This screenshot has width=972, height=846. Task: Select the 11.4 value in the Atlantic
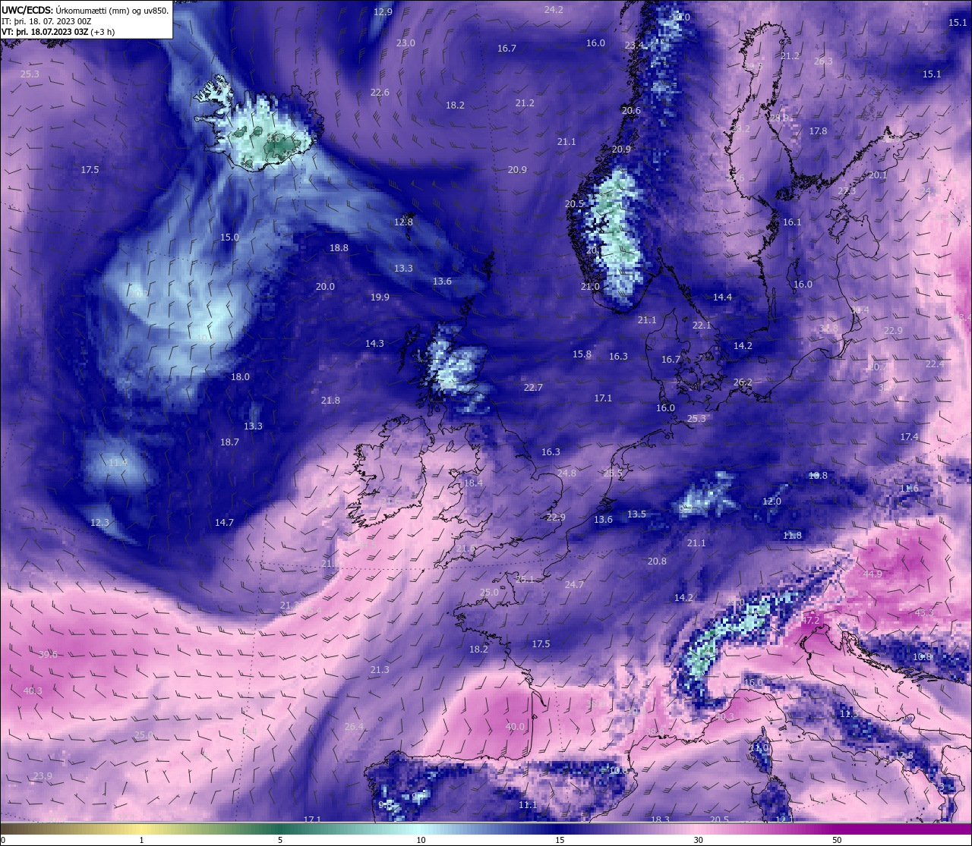(x=118, y=463)
